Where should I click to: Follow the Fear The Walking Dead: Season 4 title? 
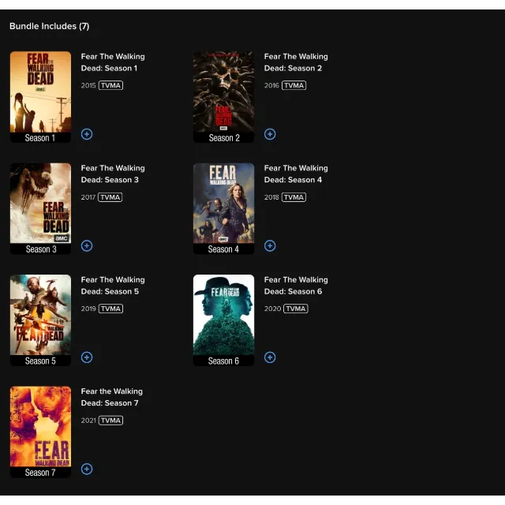click(296, 174)
